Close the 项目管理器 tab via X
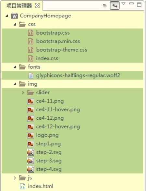The image size is (146, 191). coord(37,6)
